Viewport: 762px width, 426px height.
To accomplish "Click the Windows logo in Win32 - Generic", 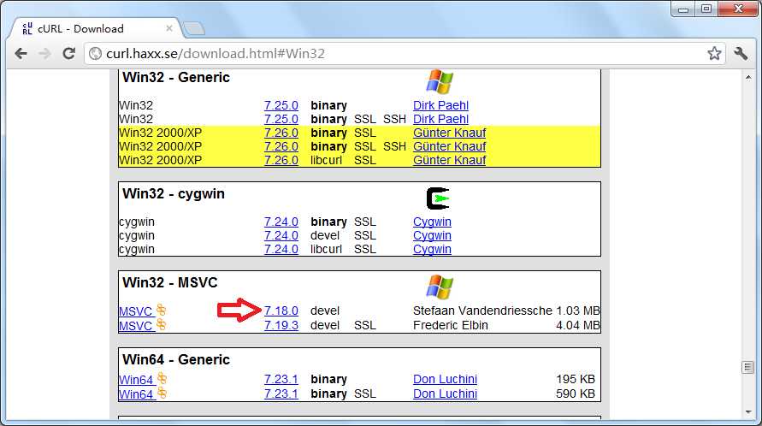I will [440, 81].
